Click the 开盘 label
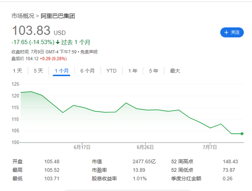The image size is (252, 191). [x=17, y=162]
